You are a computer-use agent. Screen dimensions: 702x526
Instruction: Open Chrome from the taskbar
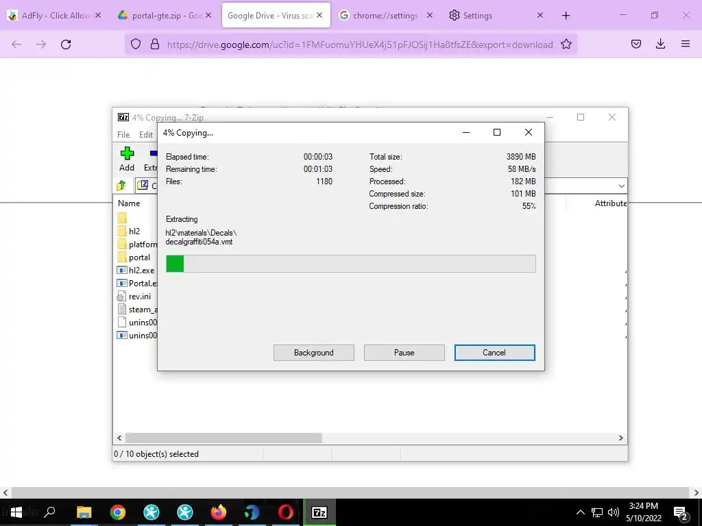(x=118, y=512)
